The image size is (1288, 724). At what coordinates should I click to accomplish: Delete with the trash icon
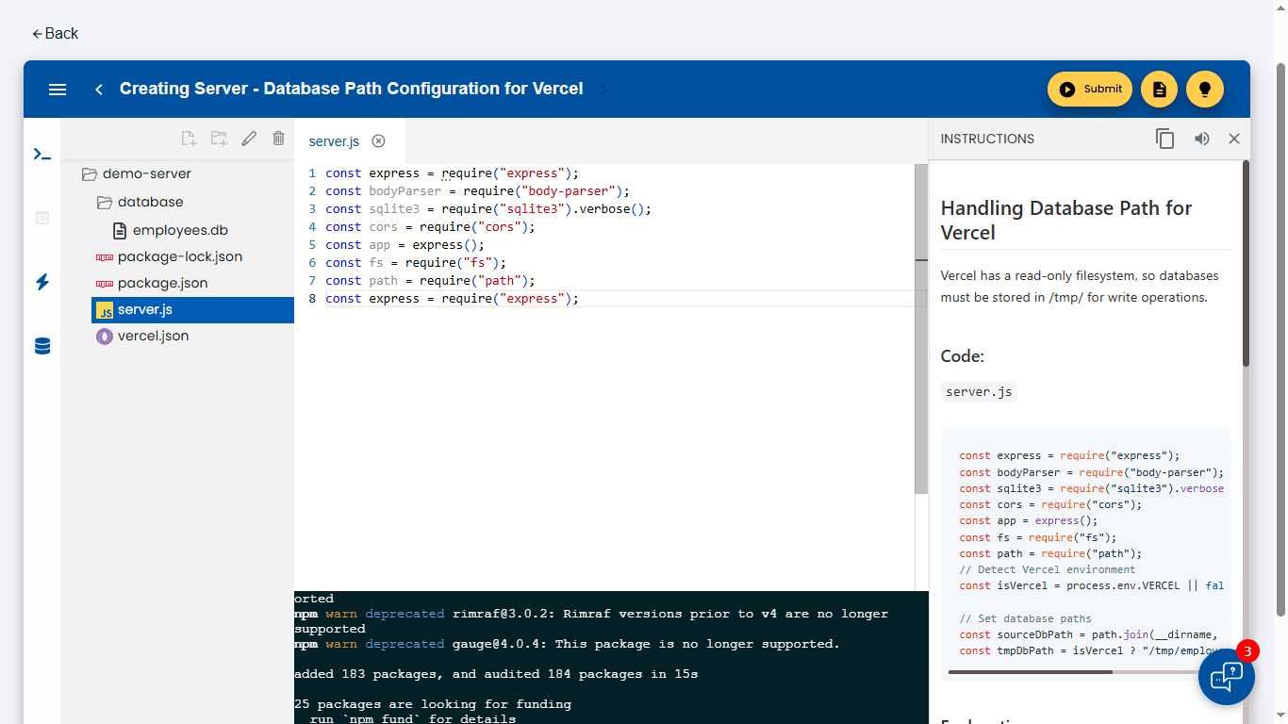point(278,139)
